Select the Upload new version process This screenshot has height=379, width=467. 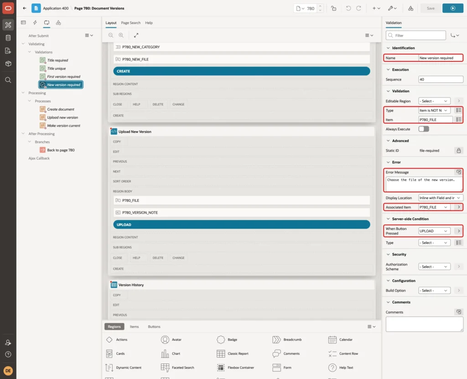click(62, 118)
